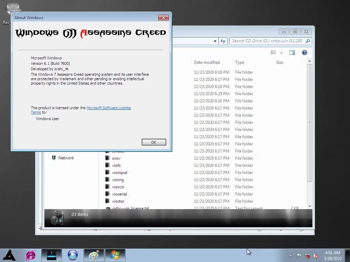Screen dimensions: 350x262
Task: Click the vioscsi folder icon
Action: point(107,187)
